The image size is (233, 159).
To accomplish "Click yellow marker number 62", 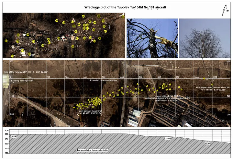I will pos(77,38).
